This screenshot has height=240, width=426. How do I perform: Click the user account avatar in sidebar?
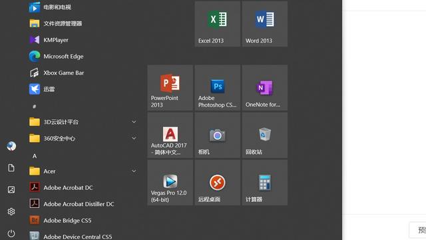click(x=11, y=146)
